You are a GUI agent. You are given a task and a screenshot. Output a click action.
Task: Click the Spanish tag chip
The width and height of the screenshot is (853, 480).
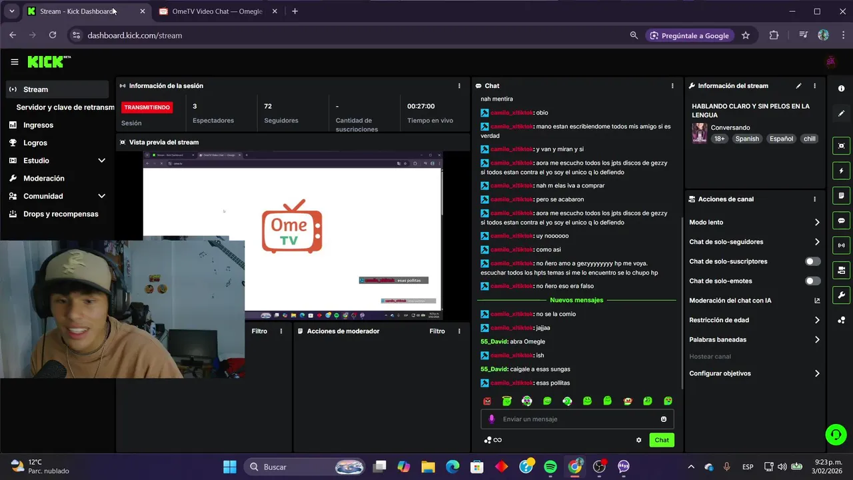click(x=747, y=139)
